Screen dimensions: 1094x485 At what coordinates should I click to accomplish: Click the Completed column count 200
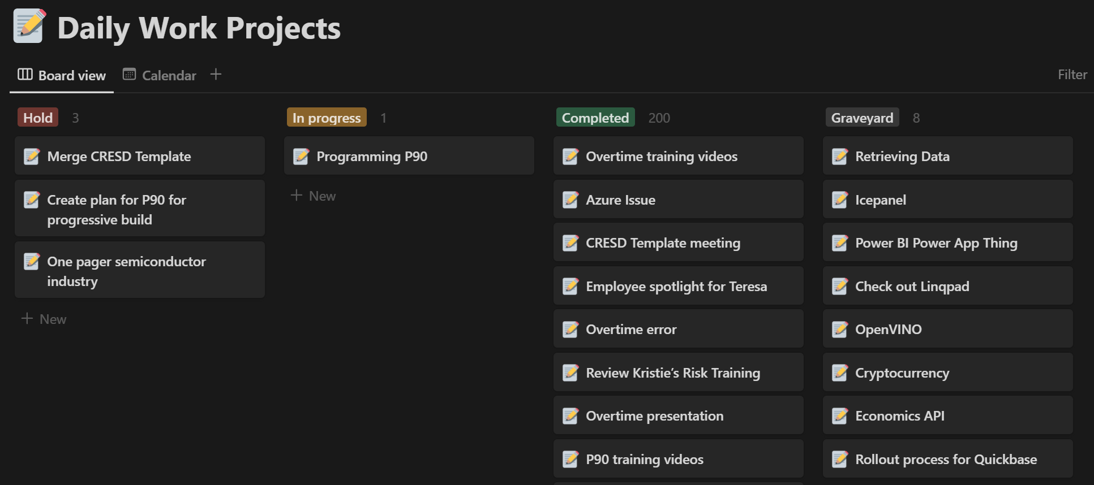659,118
